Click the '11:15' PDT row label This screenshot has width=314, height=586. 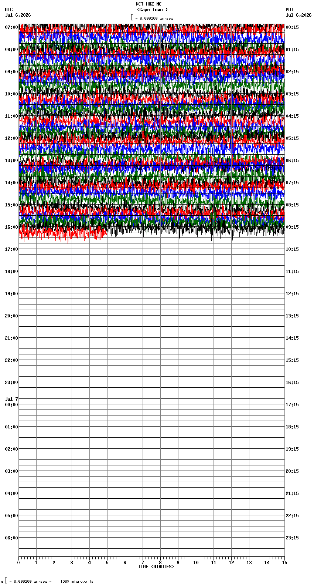pos(292,272)
